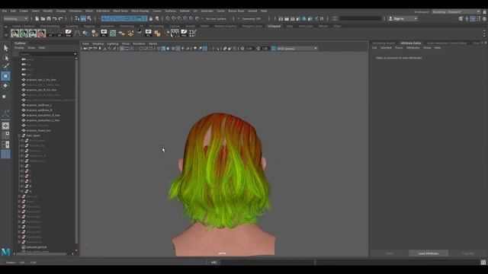This screenshot has height=274, width=488.
Task: Click the Open Scene folder icon
Action: click(x=43, y=19)
